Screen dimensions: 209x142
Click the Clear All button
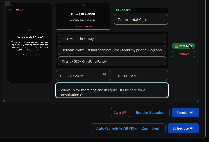(120, 113)
